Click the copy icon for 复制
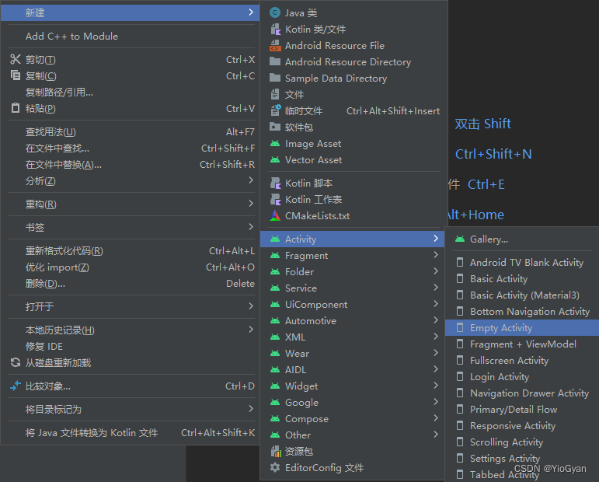Viewport: 599px width, 482px height. 16,75
